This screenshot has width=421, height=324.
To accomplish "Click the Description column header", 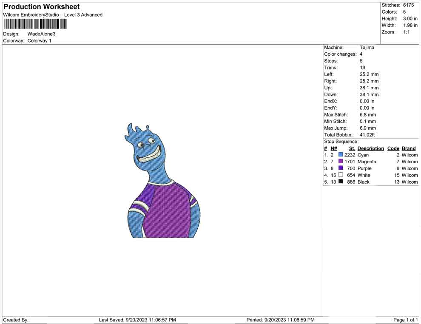I will pyautogui.click(x=371, y=148).
